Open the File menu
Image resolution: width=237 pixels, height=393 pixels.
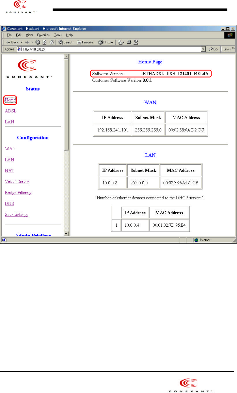click(9, 35)
